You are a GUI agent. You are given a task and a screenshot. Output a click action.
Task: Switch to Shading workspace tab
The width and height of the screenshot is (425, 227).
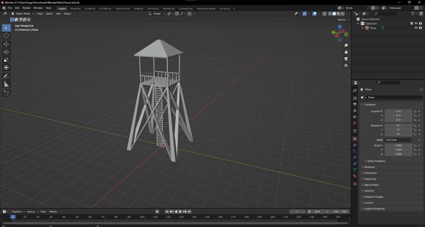(139, 8)
